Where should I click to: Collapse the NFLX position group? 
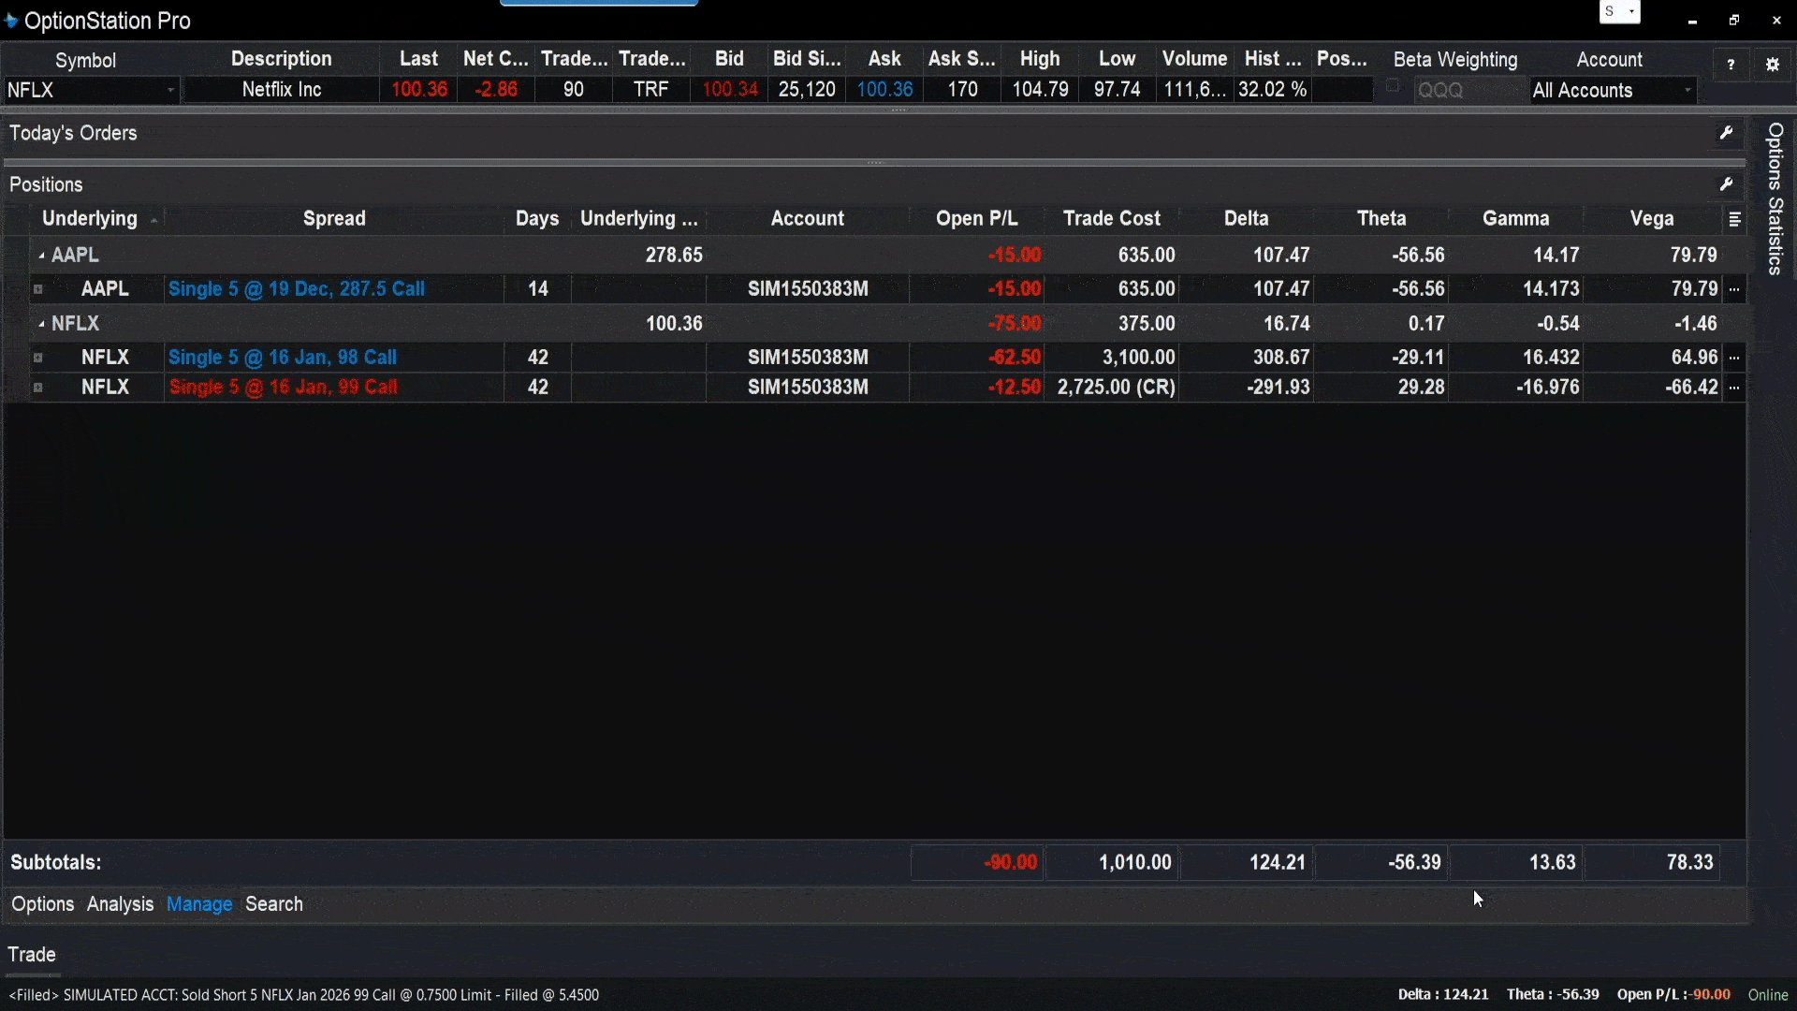pos(41,324)
